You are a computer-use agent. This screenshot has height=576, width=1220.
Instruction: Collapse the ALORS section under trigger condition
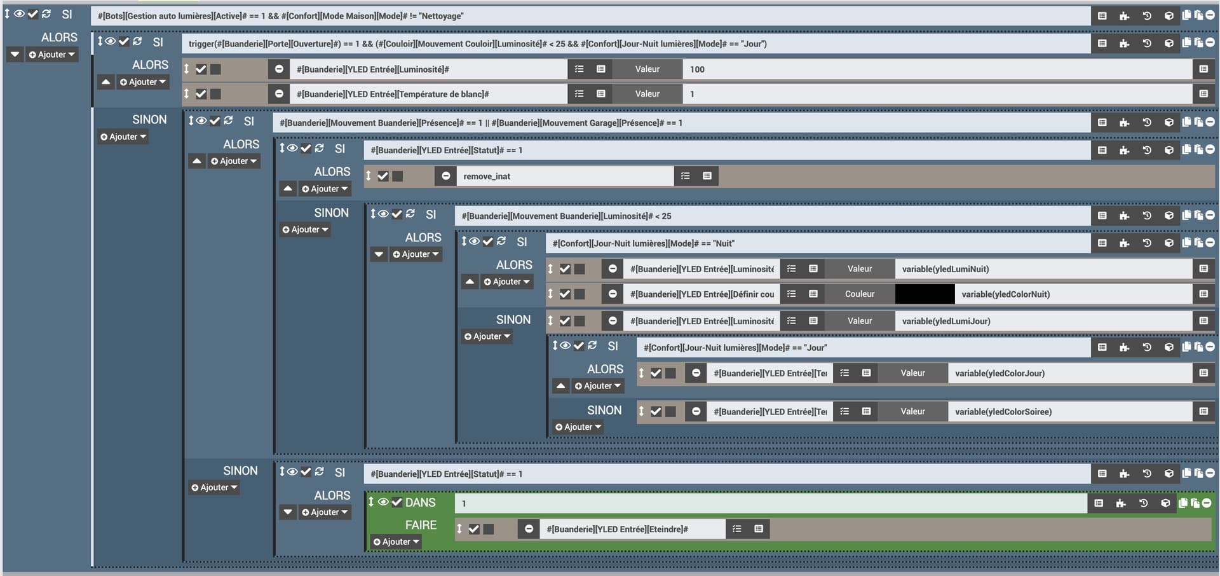pos(106,82)
